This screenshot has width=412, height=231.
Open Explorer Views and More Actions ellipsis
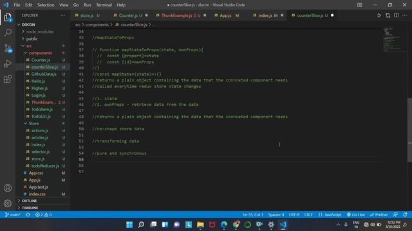(63, 15)
